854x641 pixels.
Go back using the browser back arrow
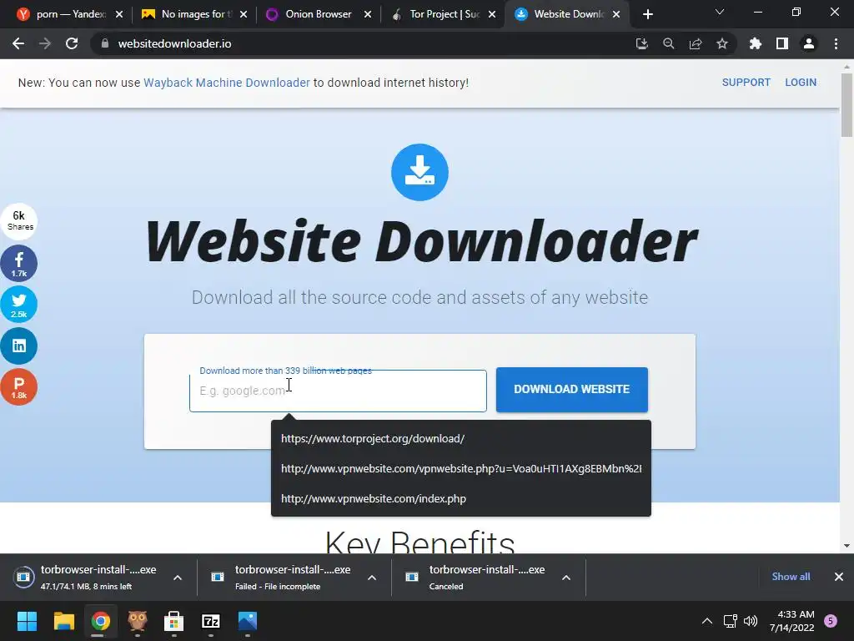pyautogui.click(x=18, y=43)
